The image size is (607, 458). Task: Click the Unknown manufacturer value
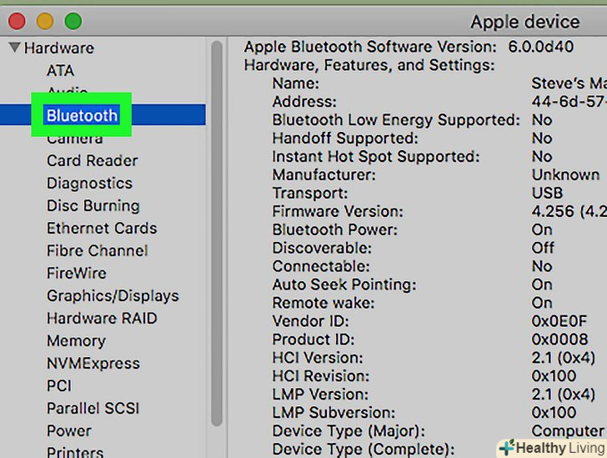click(x=565, y=174)
